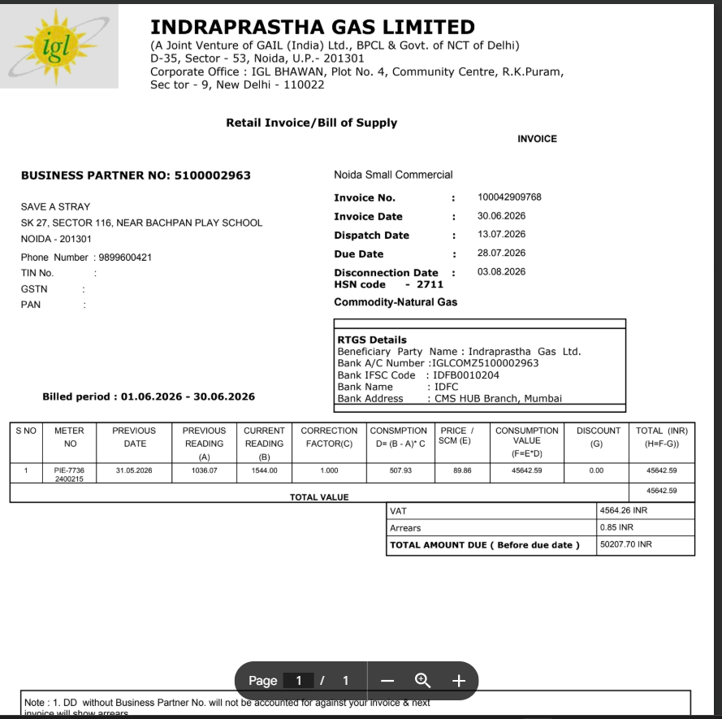Click invoice date 30.06.2026
The height and width of the screenshot is (719, 722).
tap(501, 216)
